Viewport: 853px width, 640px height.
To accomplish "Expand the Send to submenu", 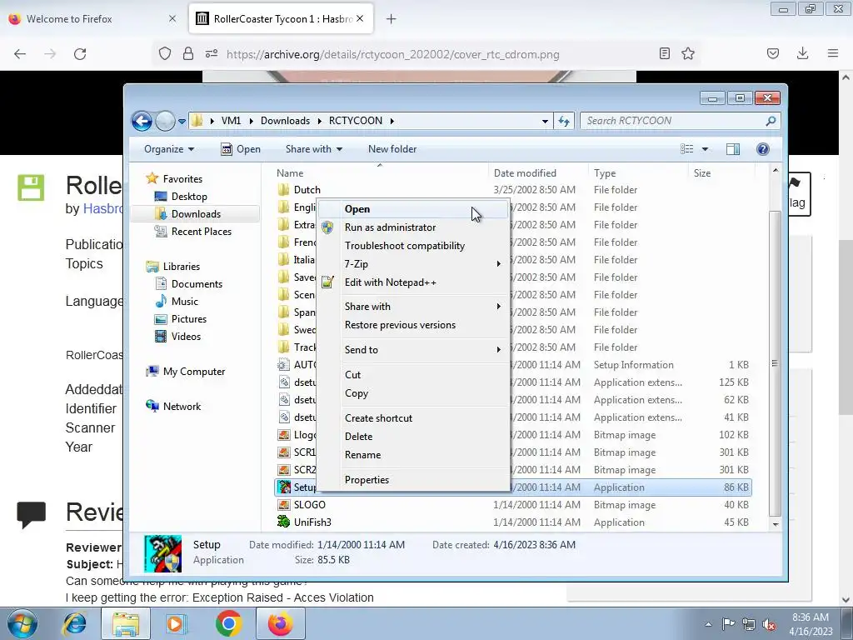I will click(x=413, y=350).
